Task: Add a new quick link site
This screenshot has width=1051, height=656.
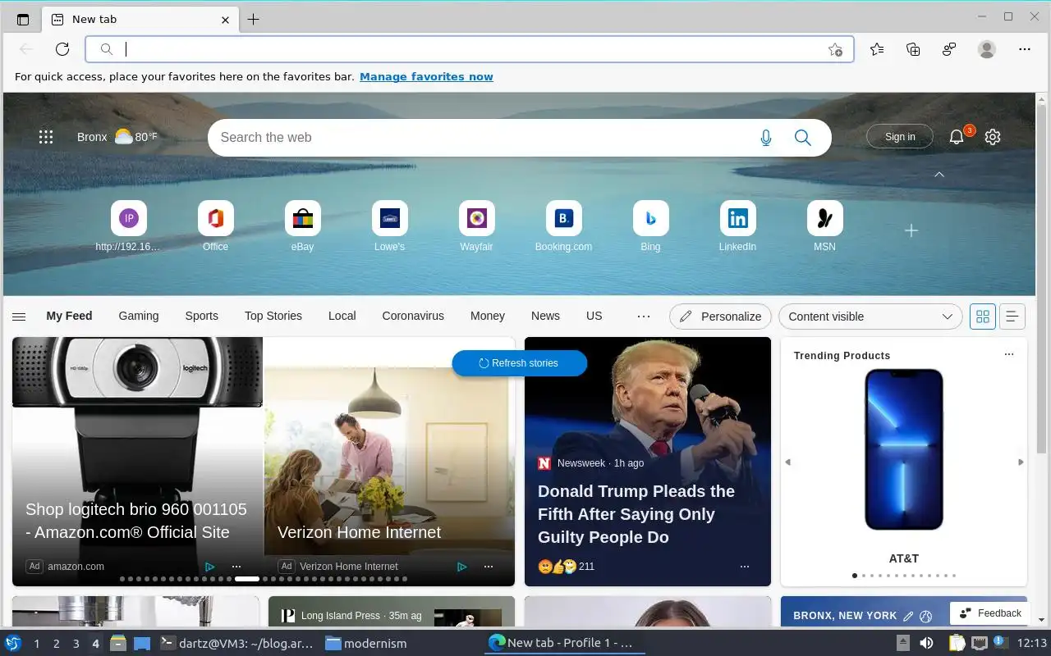Action: pyautogui.click(x=911, y=231)
